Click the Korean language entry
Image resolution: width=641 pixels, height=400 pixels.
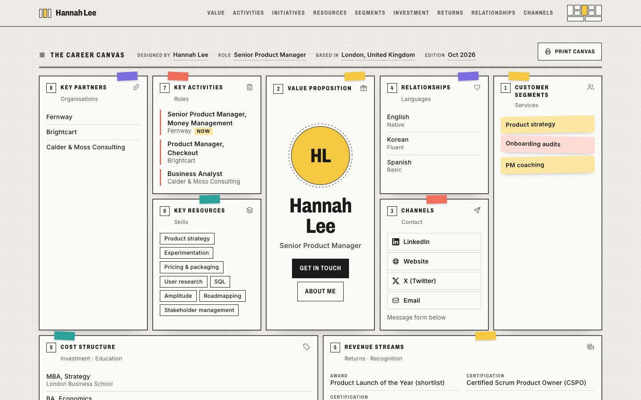point(434,143)
